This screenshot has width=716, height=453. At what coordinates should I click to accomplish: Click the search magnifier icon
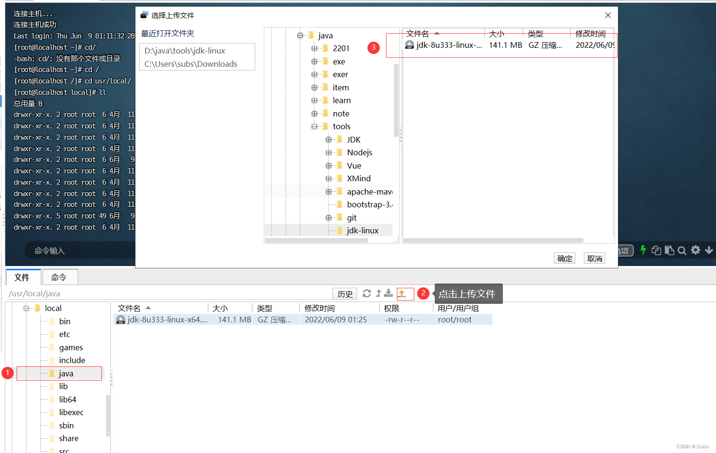(x=682, y=250)
